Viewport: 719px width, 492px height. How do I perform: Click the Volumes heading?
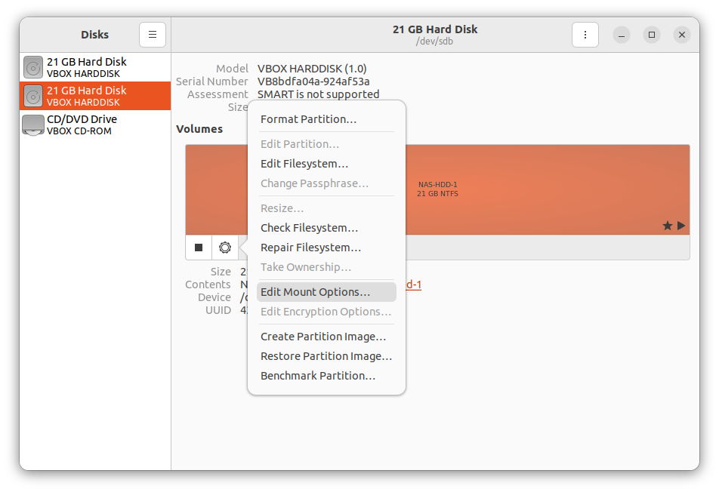click(x=199, y=129)
